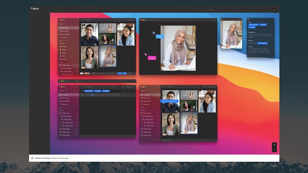
Task: Click the camera icon in the bottom bar
Action: pos(130,170)
